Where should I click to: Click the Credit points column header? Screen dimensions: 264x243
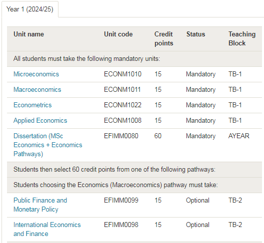164,38
